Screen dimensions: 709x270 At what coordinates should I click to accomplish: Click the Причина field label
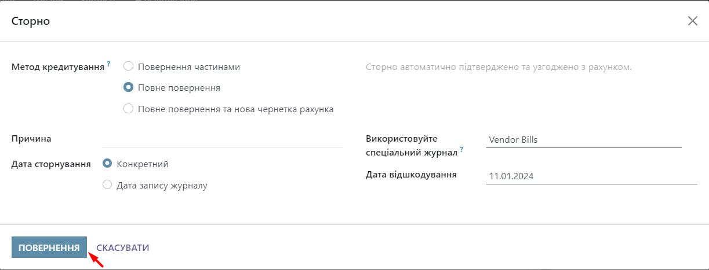[x=31, y=139]
